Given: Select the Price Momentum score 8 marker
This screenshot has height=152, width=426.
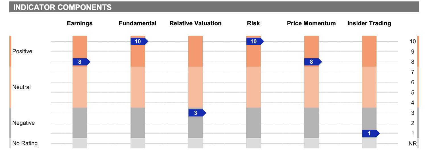Looking at the screenshot, I should pyautogui.click(x=313, y=62).
